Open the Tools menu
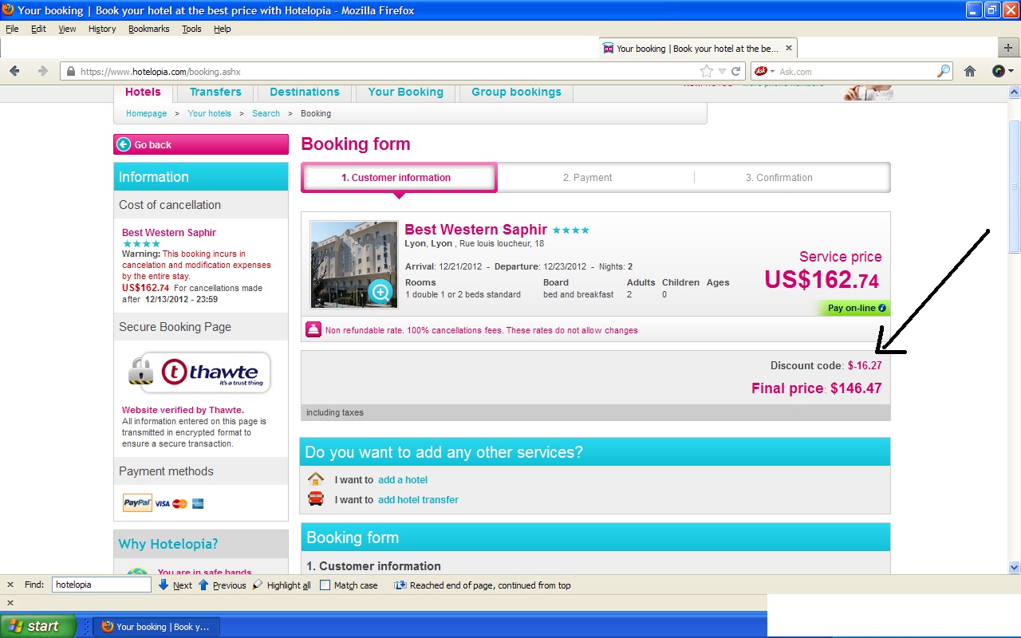Image resolution: width=1021 pixels, height=638 pixels. pos(191,29)
